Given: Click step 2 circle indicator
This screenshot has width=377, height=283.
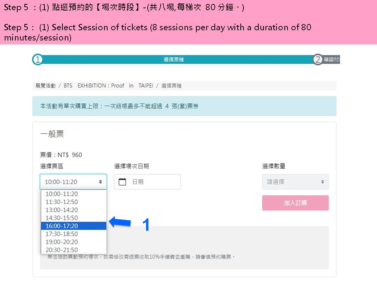Looking at the screenshot, I should click(x=317, y=60).
